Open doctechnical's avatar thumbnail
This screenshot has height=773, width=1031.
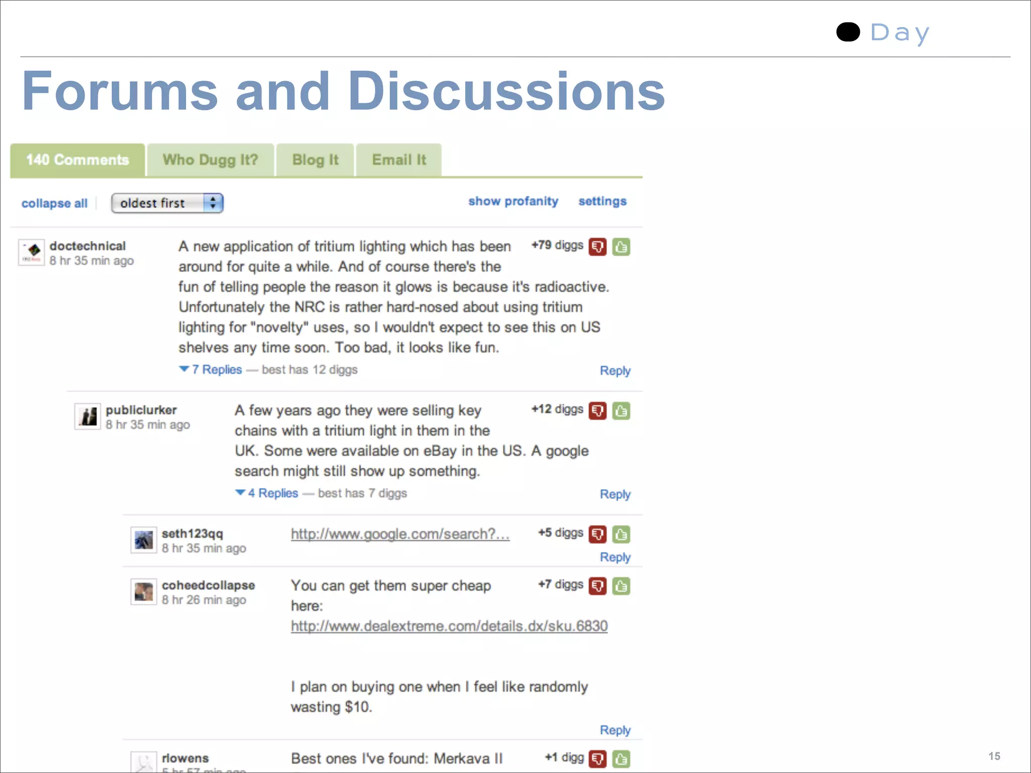click(x=32, y=252)
